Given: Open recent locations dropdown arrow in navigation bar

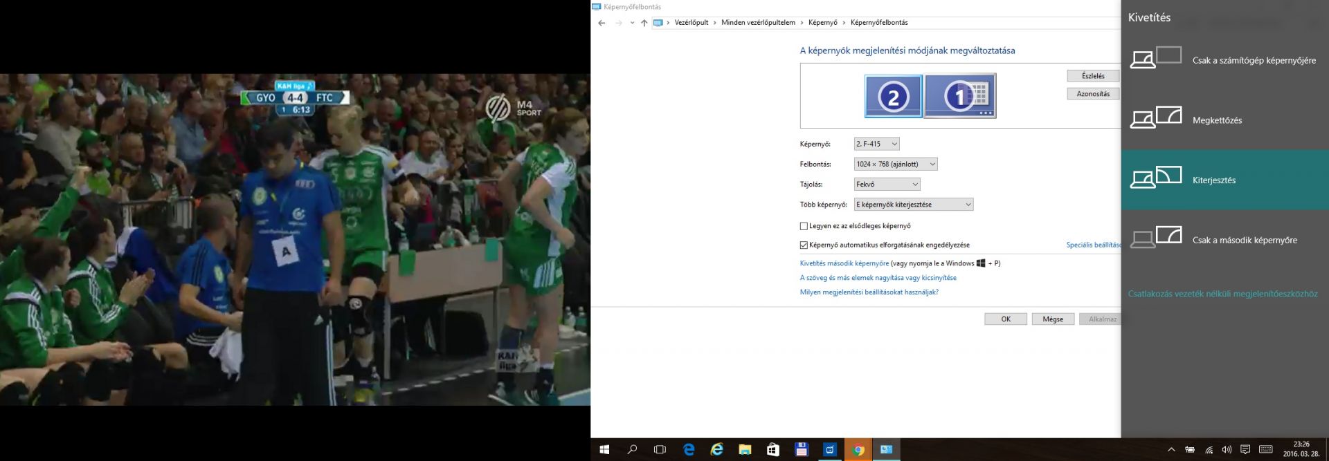Looking at the screenshot, I should point(632,23).
